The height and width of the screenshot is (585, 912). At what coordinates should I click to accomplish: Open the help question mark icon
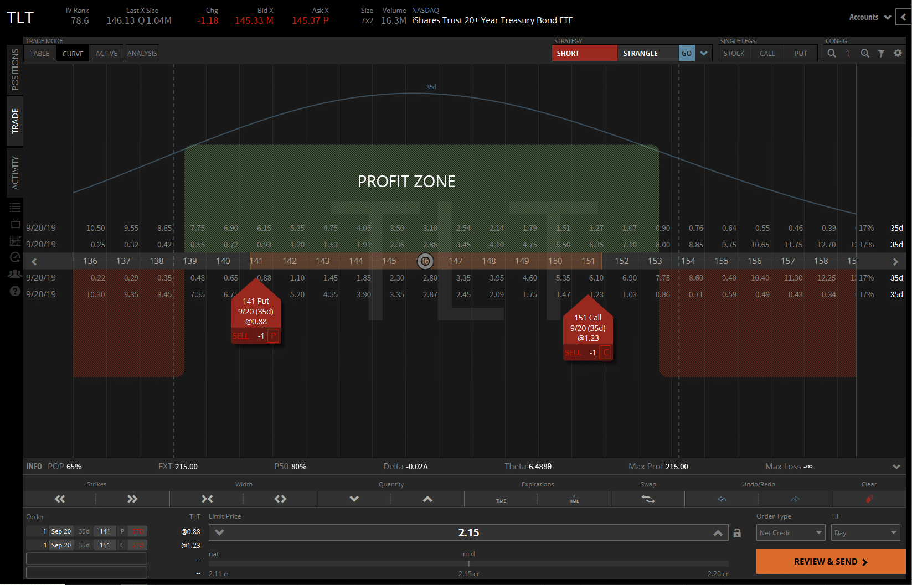15,291
